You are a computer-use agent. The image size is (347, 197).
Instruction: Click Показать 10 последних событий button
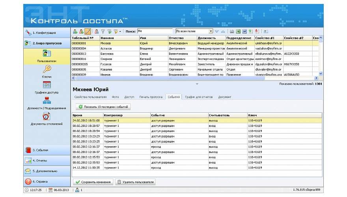(x=103, y=107)
